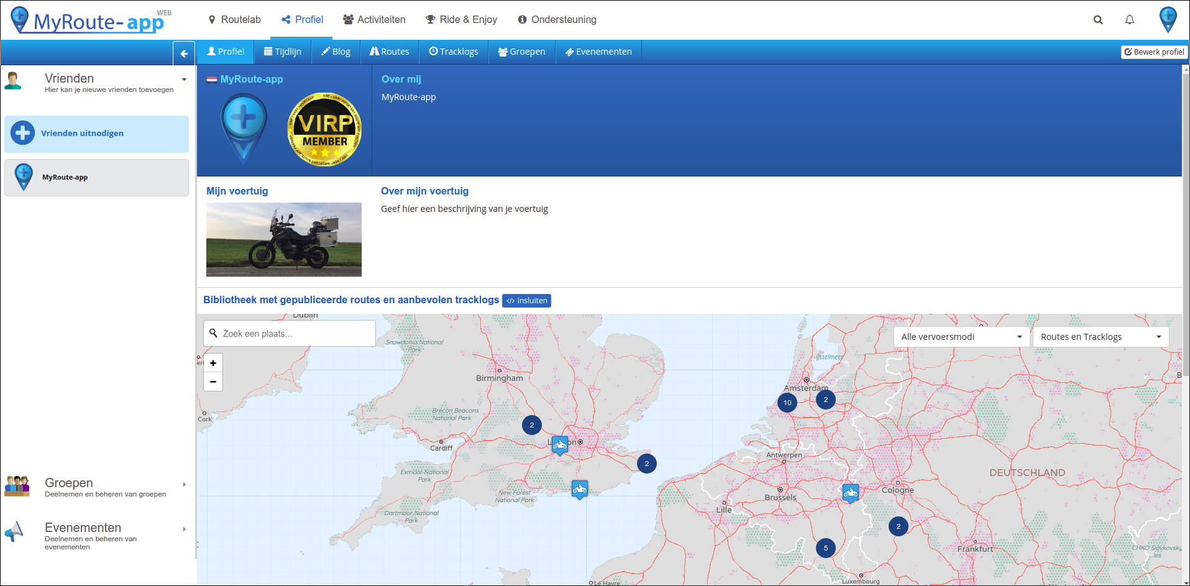Open the cluster of 5 near Luxembourg
The height and width of the screenshot is (586, 1190).
coord(826,548)
